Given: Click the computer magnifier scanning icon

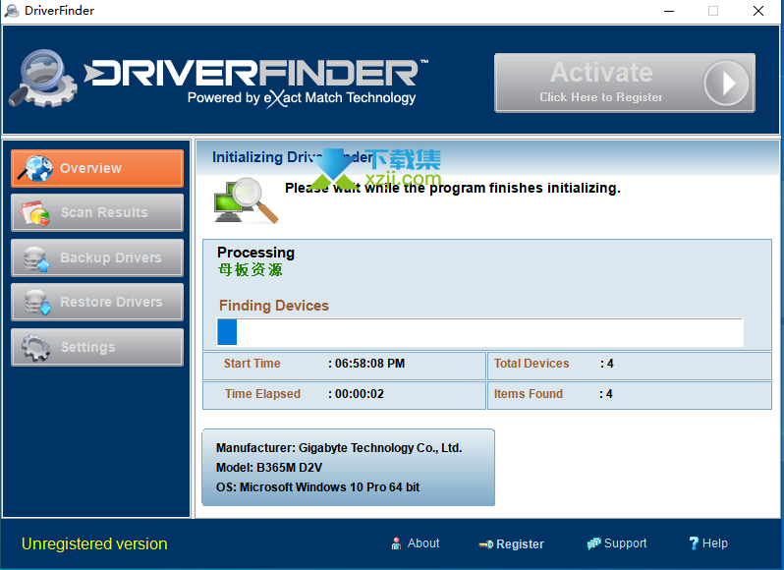Looking at the screenshot, I should click(x=246, y=200).
